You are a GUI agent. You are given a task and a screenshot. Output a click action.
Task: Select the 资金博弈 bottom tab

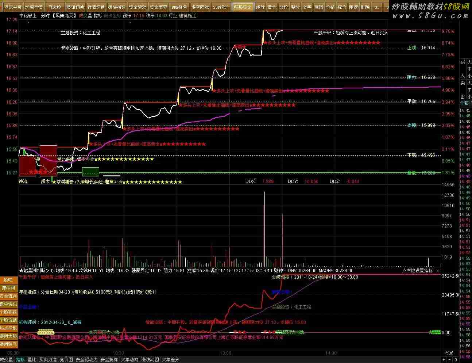pos(109,360)
